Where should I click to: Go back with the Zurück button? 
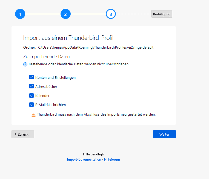coord(23,134)
